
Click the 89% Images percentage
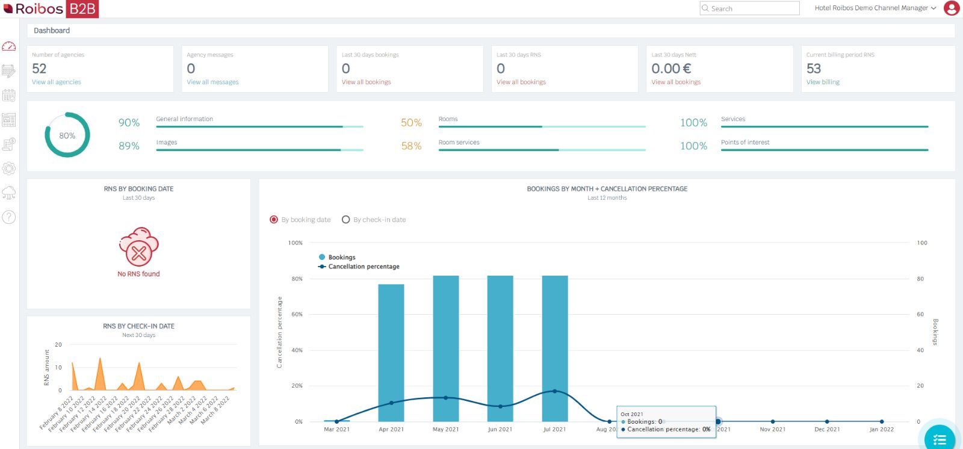coord(129,146)
